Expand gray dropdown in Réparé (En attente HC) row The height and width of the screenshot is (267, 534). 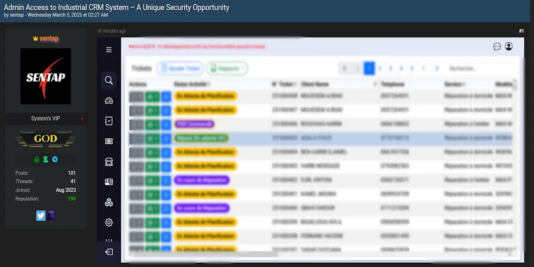click(x=137, y=138)
